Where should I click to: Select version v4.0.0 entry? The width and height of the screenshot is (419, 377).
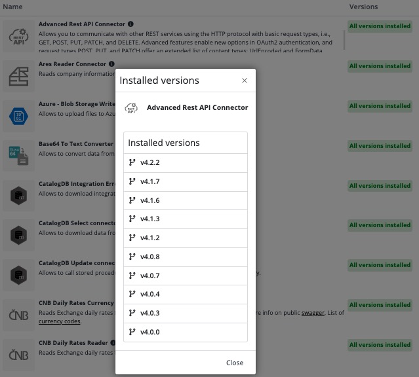point(185,332)
